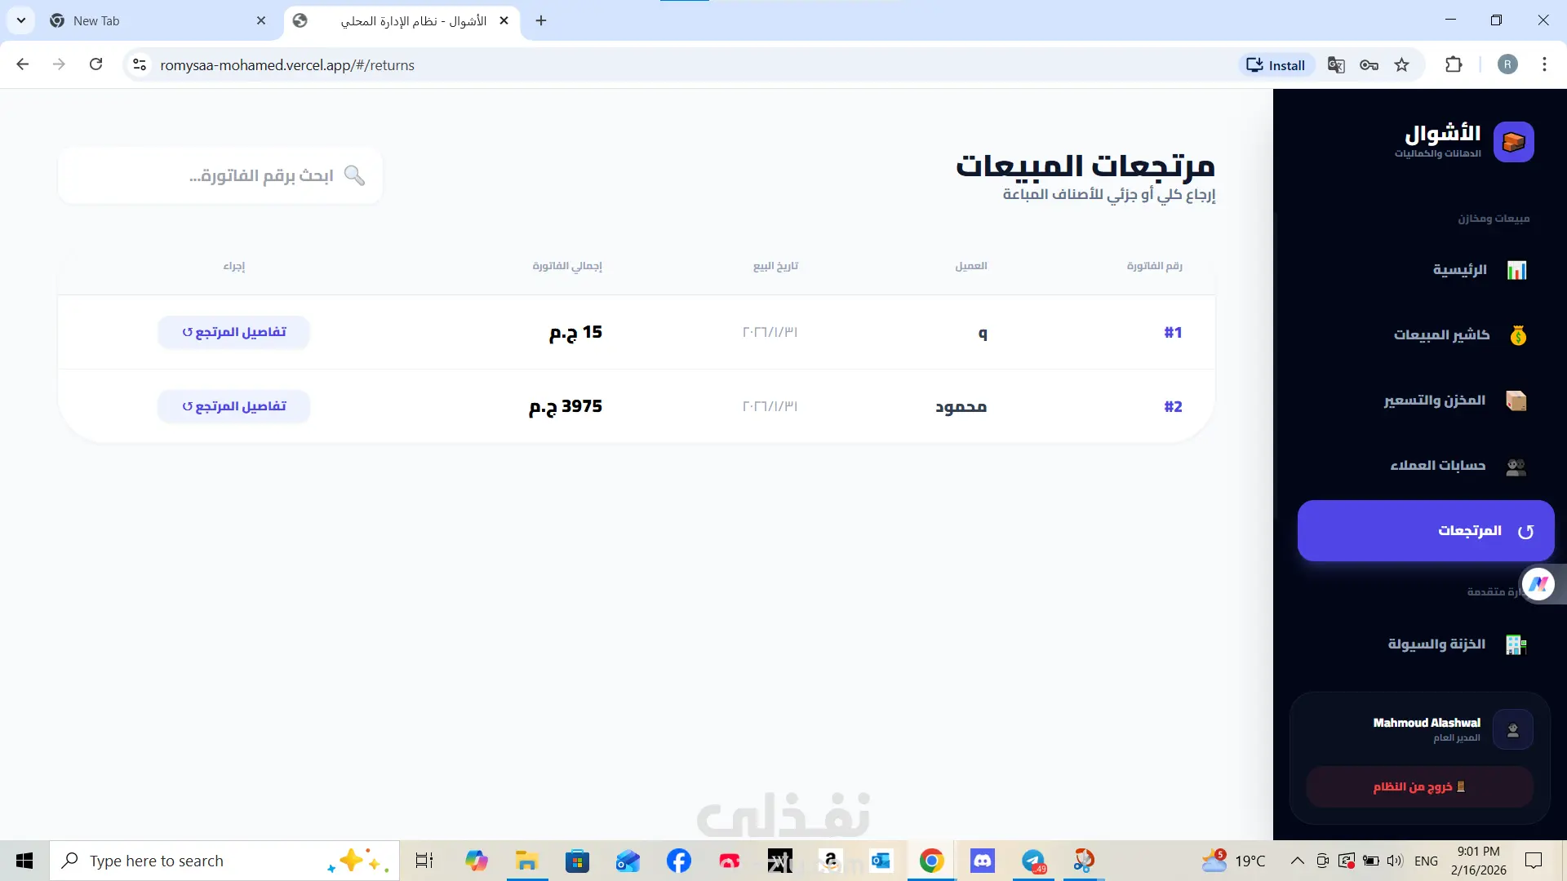Click the floating assistant round icon
The image size is (1567, 881).
1538,584
